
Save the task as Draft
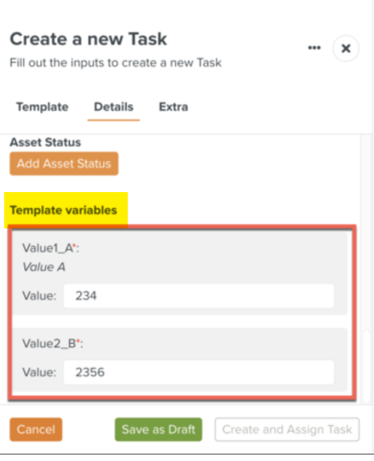point(158,429)
